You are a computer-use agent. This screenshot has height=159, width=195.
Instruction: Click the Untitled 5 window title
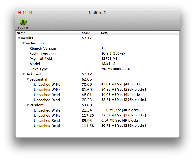[97, 12]
